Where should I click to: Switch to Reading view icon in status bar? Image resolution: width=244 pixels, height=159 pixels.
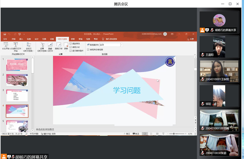157,134
